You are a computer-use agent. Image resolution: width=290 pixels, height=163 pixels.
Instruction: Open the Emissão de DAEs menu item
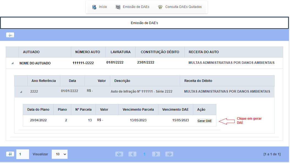pyautogui.click(x=136, y=7)
